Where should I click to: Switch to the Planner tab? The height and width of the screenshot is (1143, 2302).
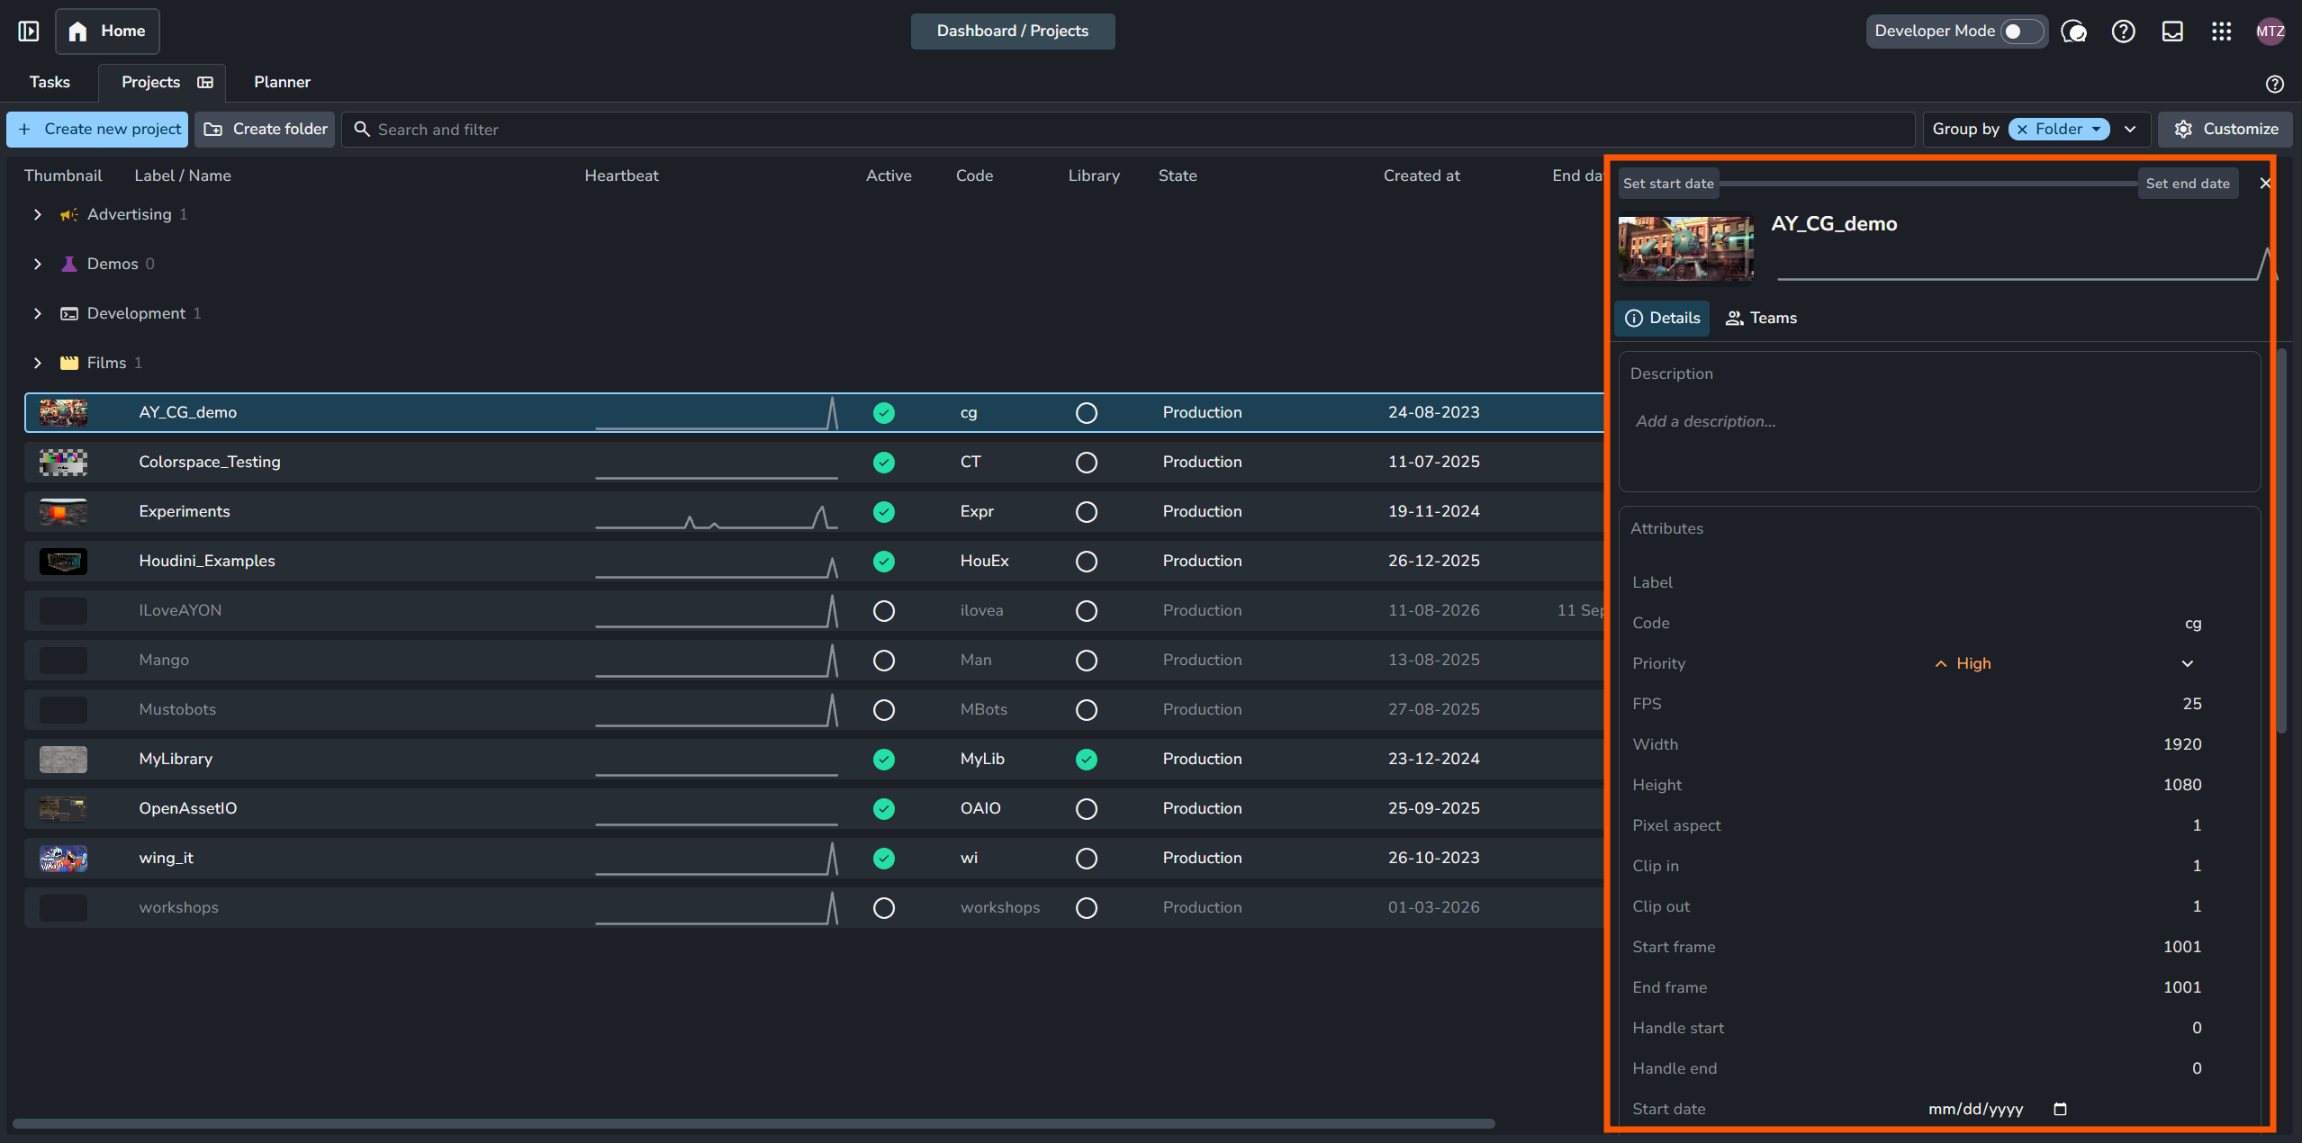[x=282, y=82]
